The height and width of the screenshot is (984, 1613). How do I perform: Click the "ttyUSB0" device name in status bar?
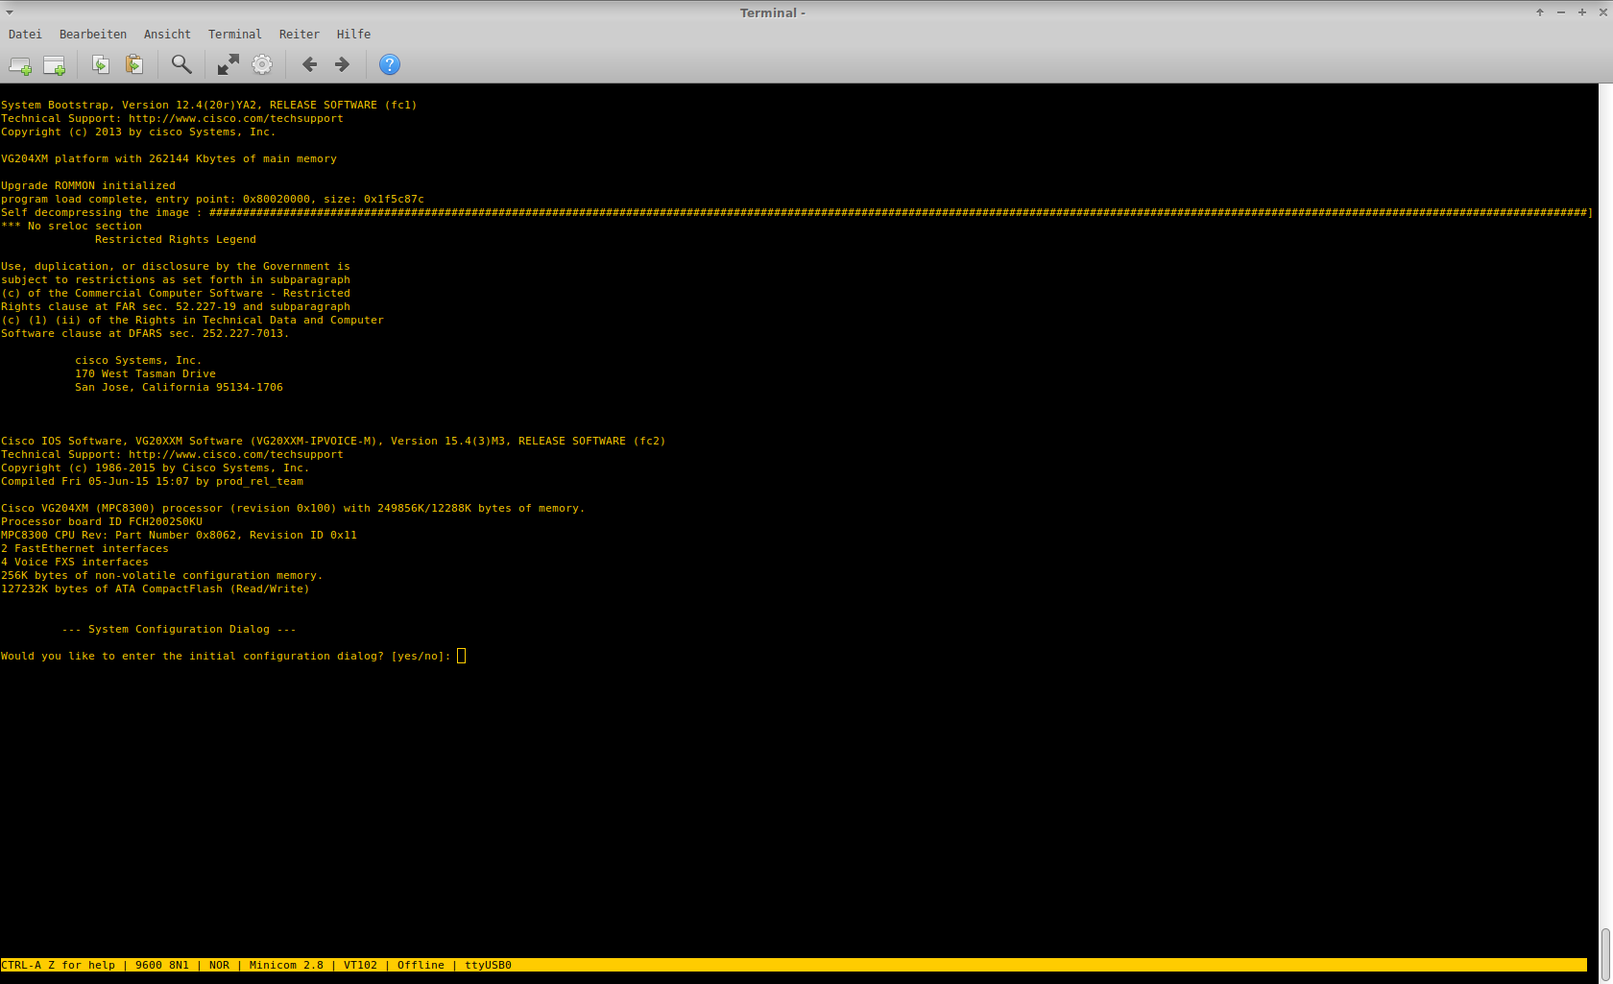pos(488,966)
